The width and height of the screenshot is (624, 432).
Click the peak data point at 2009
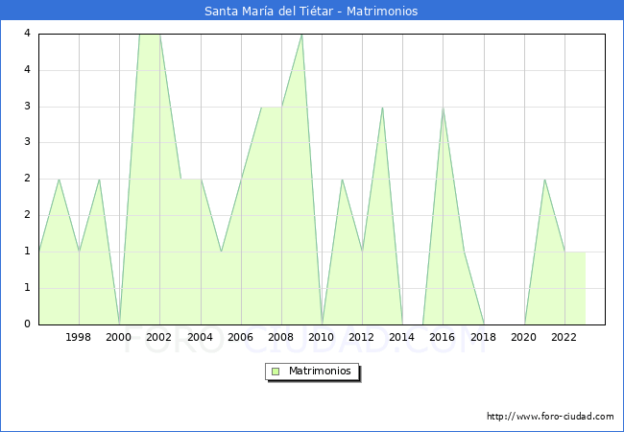pyautogui.click(x=301, y=35)
